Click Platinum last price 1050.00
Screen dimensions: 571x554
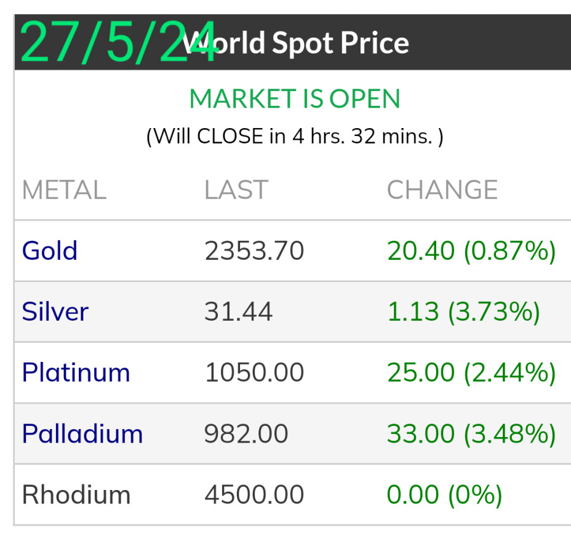pos(254,372)
